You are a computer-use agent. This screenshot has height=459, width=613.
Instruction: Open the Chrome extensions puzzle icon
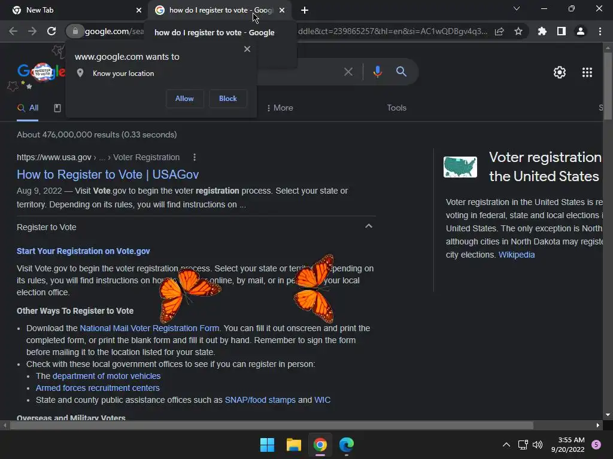[542, 31]
